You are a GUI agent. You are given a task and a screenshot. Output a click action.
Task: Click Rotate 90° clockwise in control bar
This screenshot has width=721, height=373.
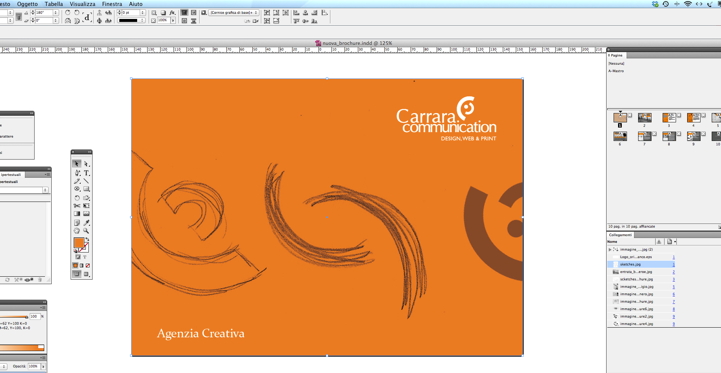tap(68, 12)
